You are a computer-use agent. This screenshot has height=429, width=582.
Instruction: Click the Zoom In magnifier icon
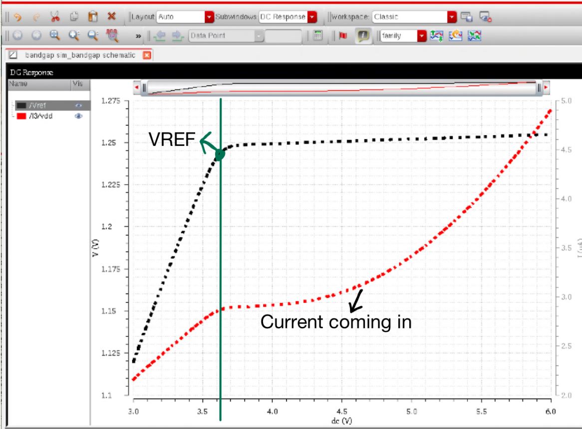point(74,35)
